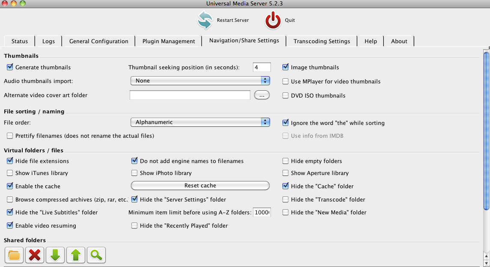Toggle Ignore the word "the" while sorting
The width and height of the screenshot is (490, 267).
tap(285, 123)
